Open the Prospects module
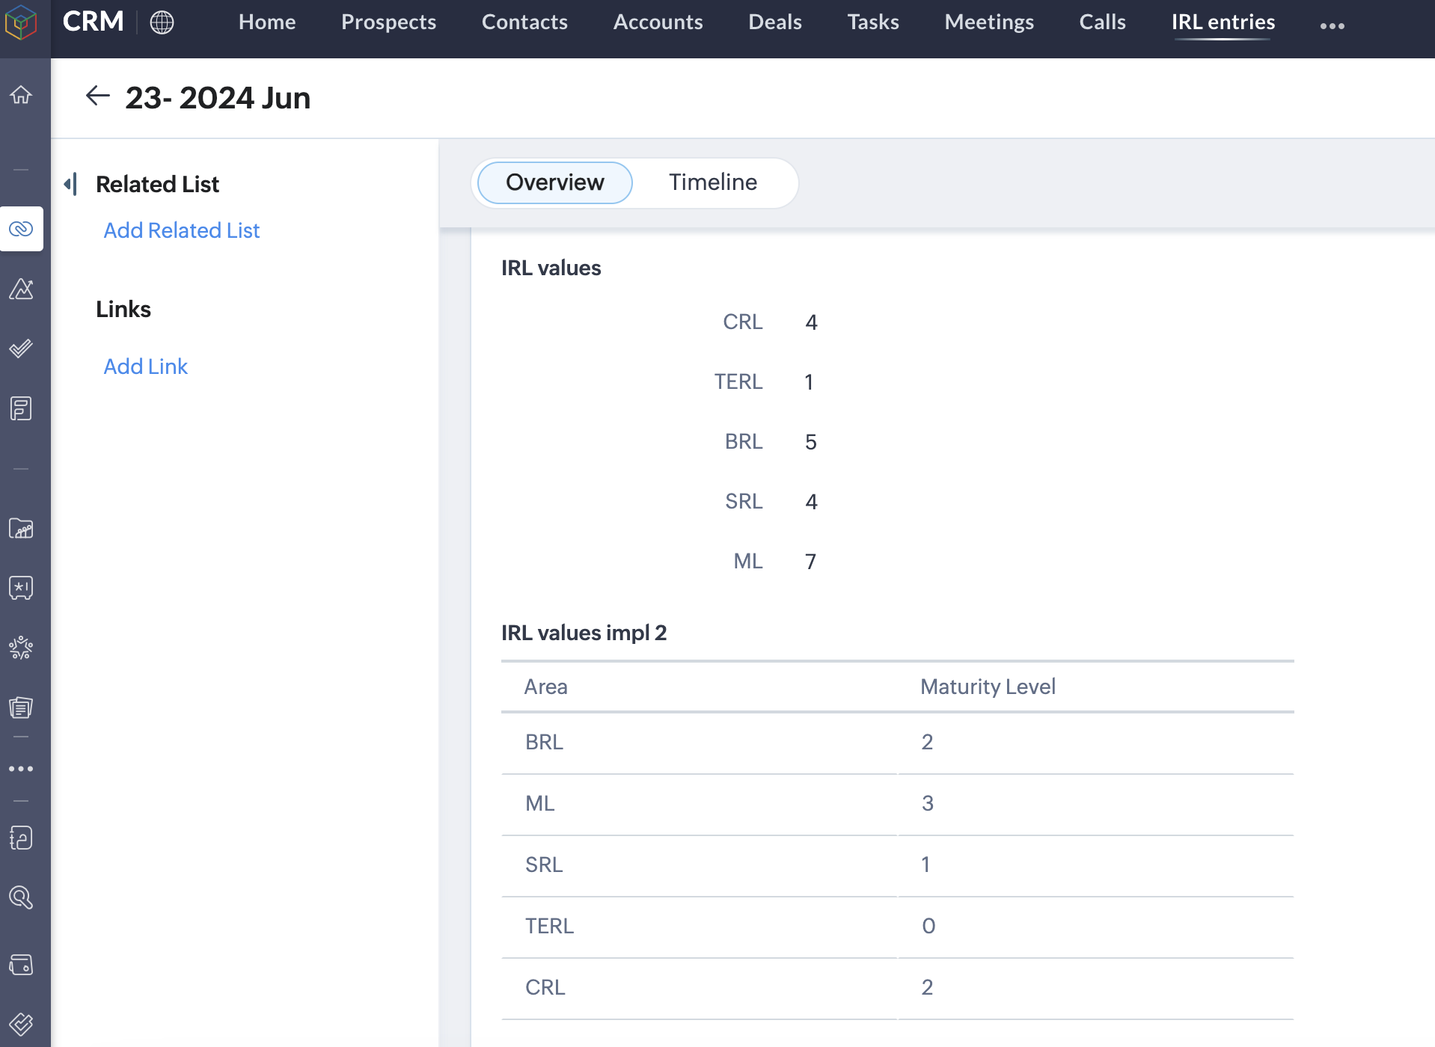1435x1047 pixels. tap(388, 22)
